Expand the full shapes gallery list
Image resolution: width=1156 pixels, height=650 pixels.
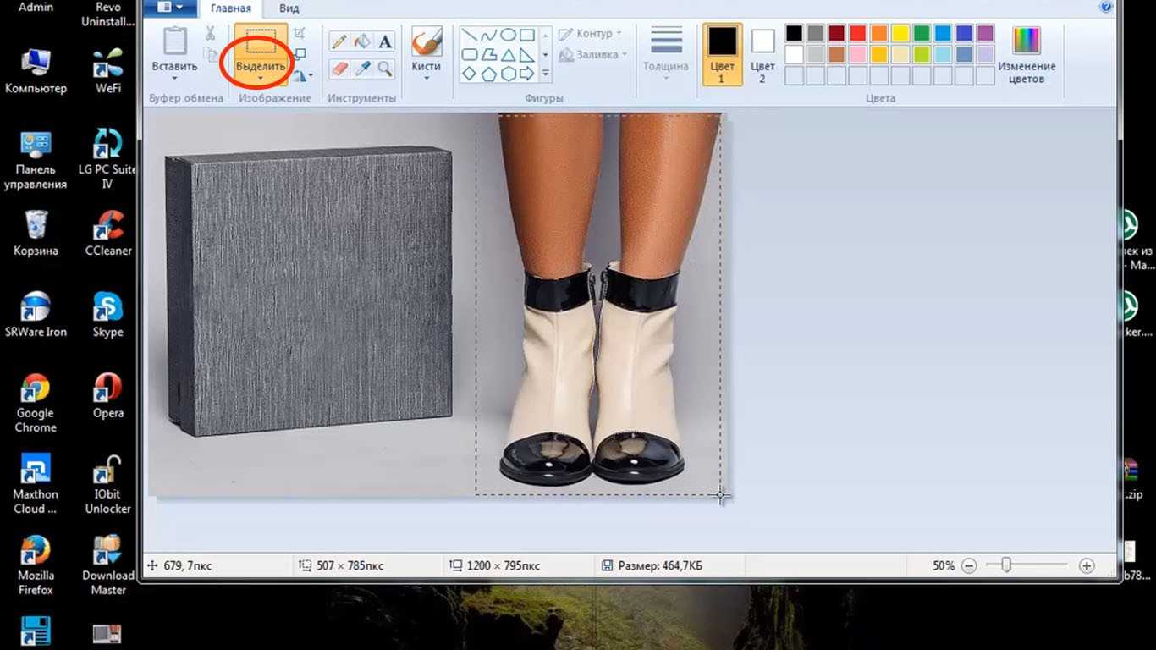pos(546,74)
